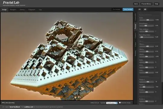The height and width of the screenshot is (109, 163).
Task: Adjust the Bounding radius slider
Action: (147, 37)
